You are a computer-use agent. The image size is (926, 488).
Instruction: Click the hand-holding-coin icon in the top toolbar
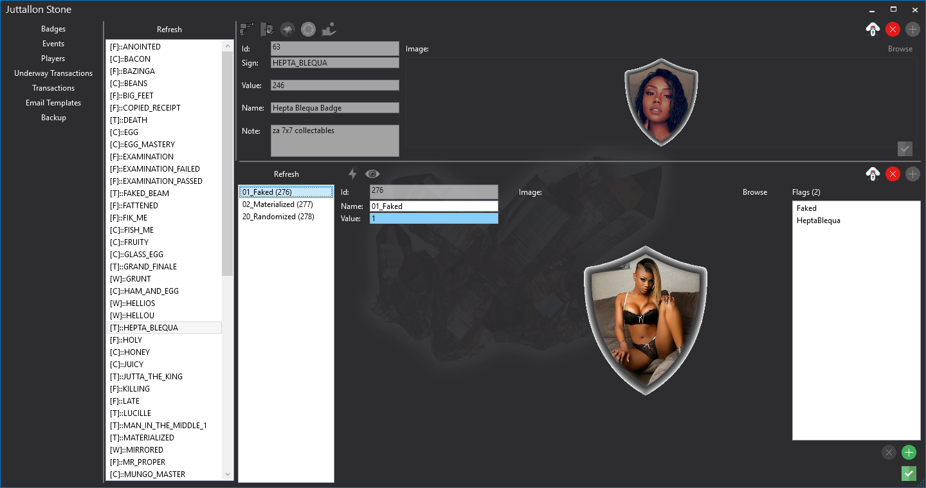329,29
